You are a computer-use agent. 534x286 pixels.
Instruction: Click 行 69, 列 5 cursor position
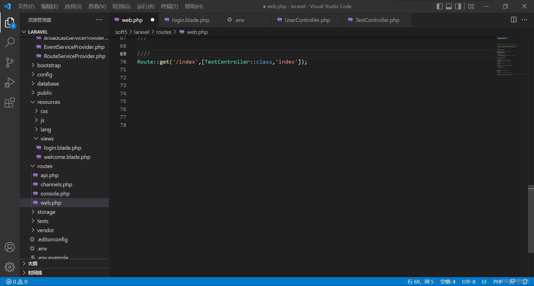pos(420,282)
